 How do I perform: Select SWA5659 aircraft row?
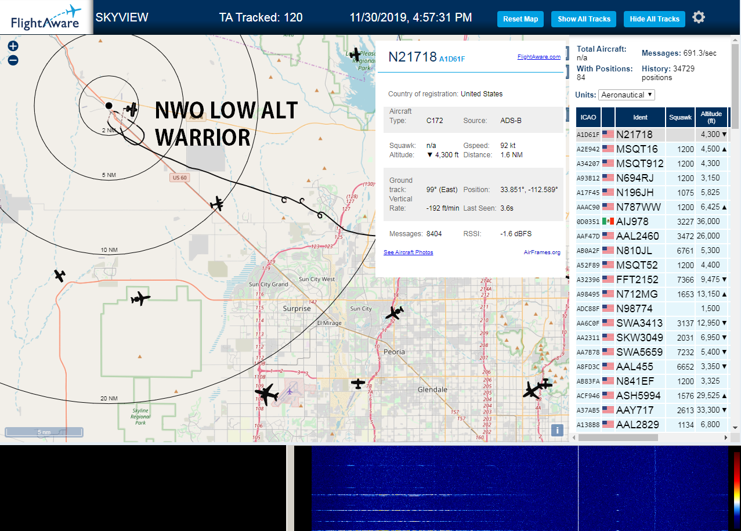point(652,352)
